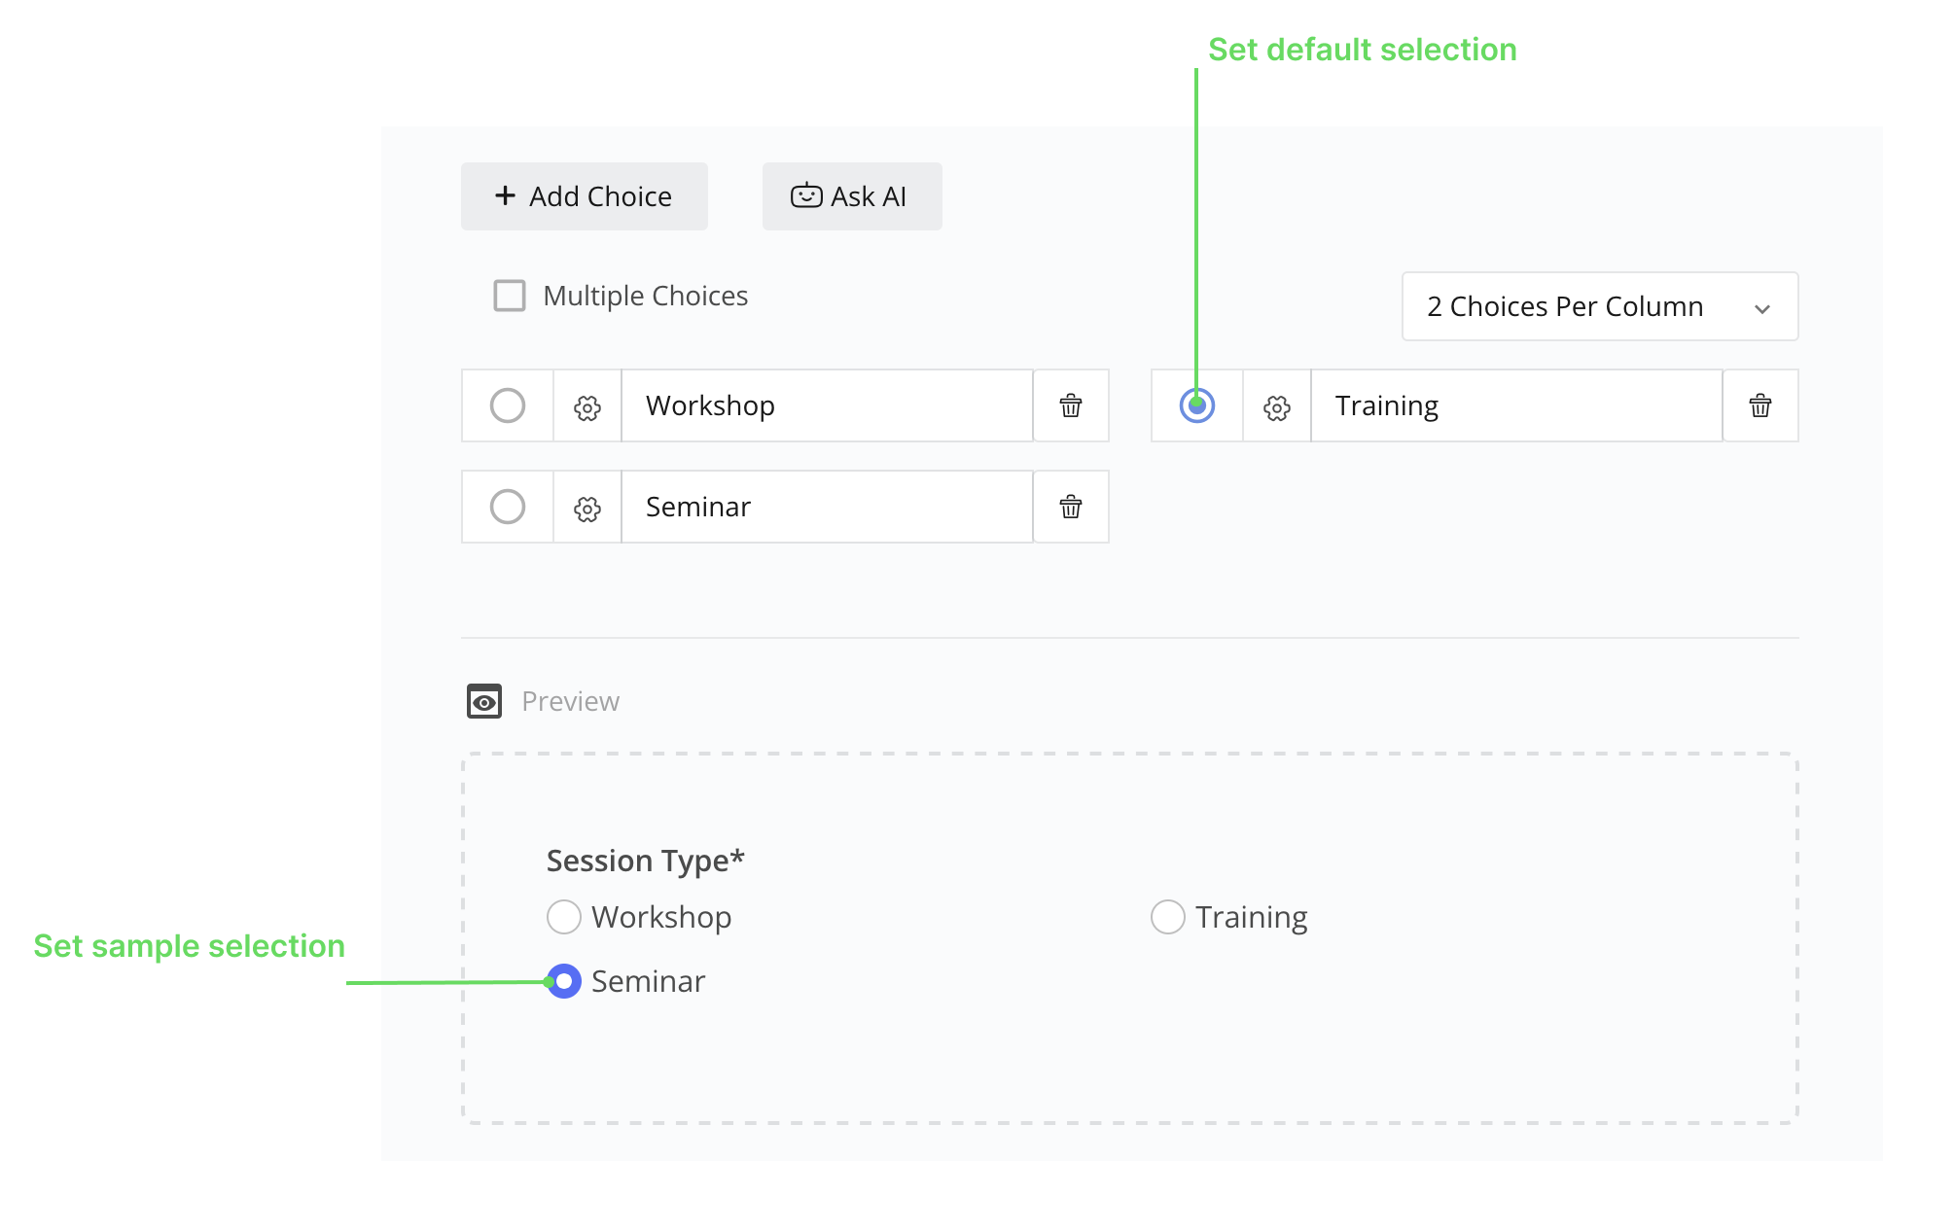The image size is (1955, 1231).
Task: Click Session Type label input field
Action: click(x=644, y=858)
